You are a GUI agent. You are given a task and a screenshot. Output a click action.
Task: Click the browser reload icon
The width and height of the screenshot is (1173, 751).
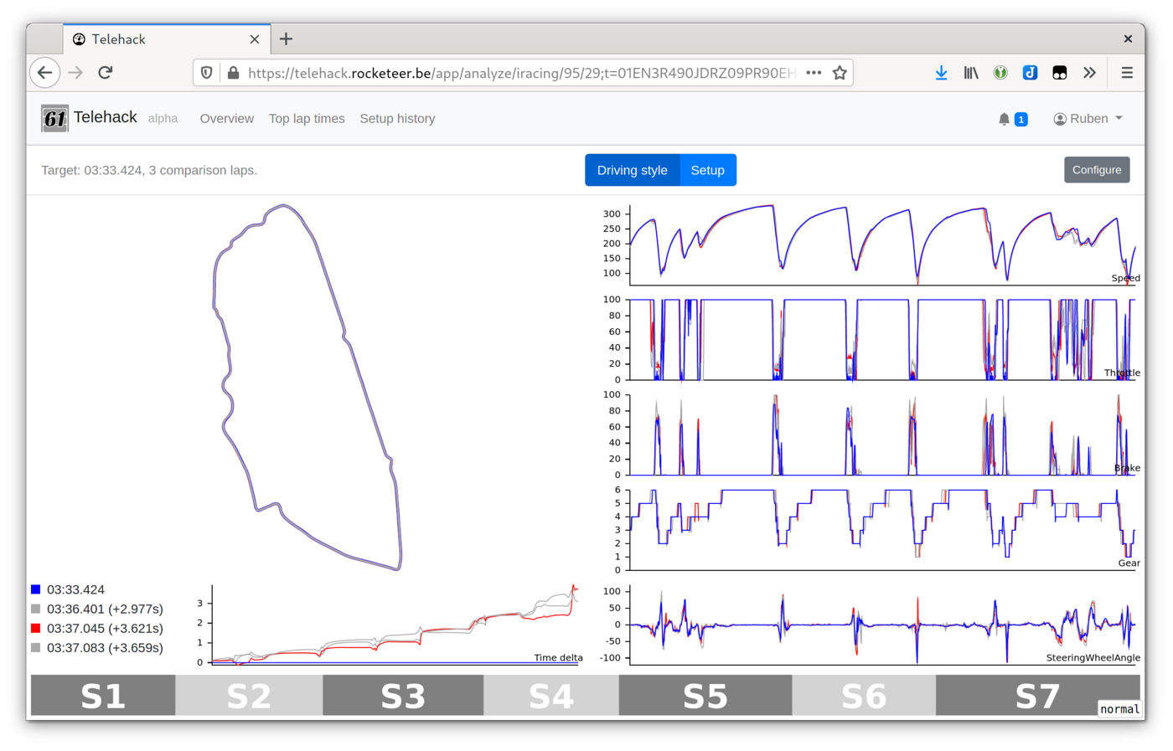pyautogui.click(x=106, y=73)
